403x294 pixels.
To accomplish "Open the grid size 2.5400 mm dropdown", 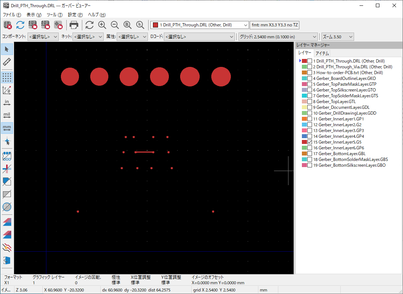I will click(278, 37).
